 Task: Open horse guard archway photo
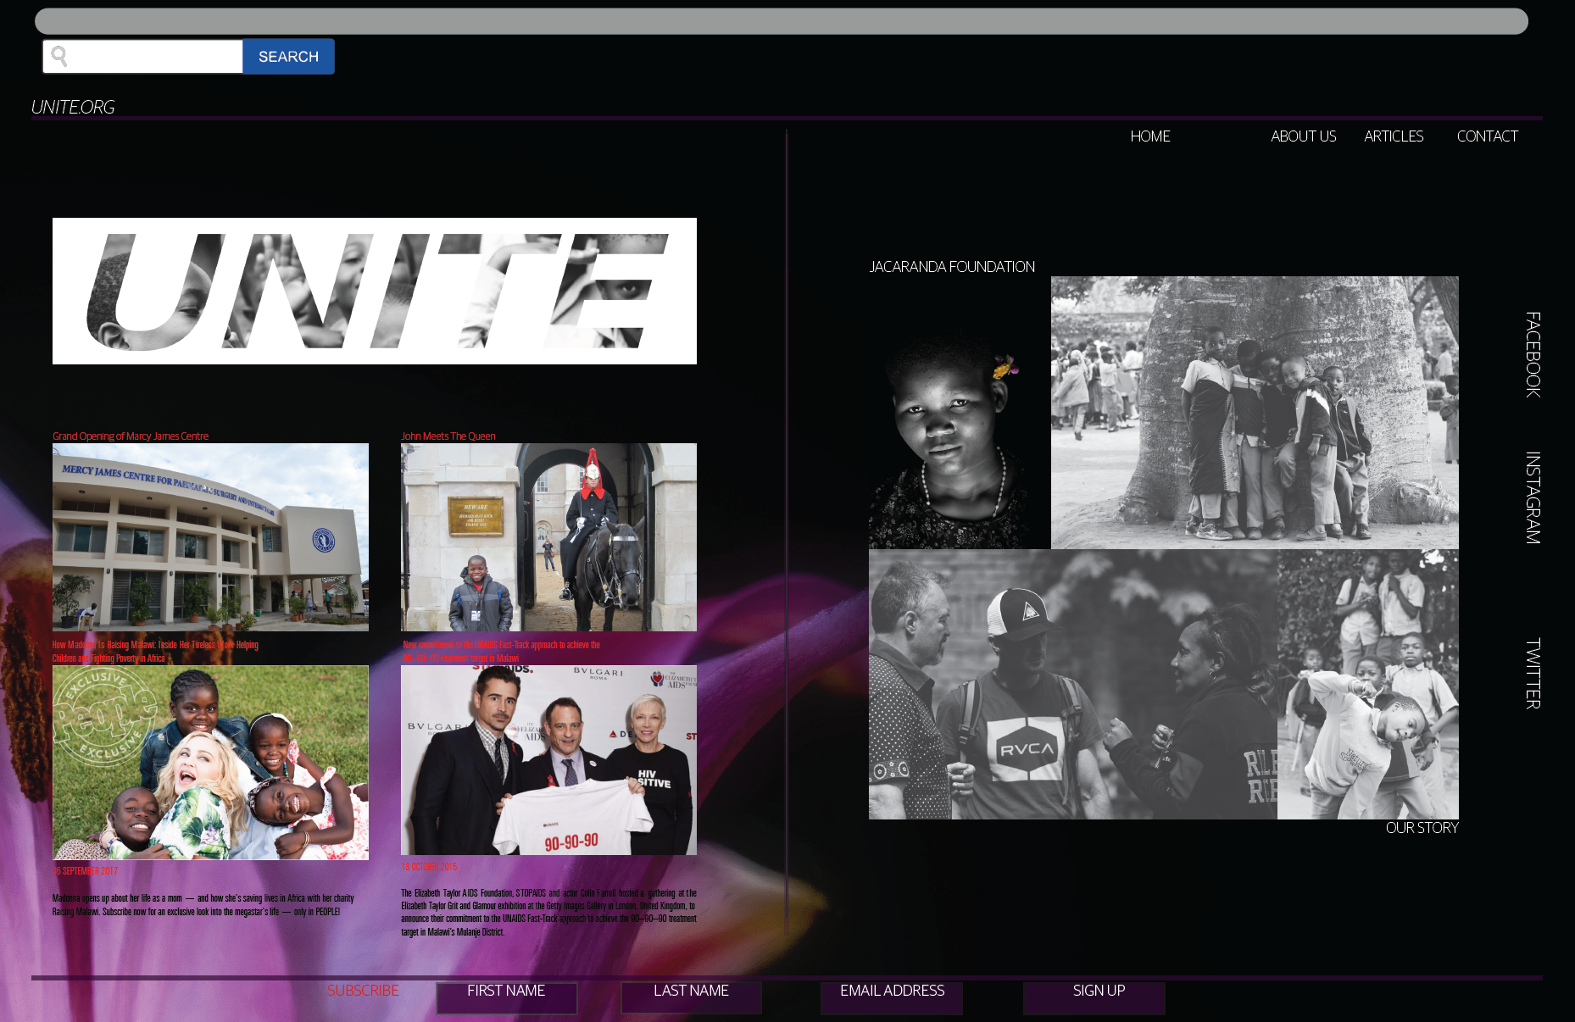pyautogui.click(x=548, y=537)
